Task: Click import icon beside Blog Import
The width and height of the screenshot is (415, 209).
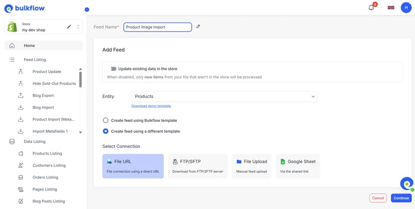Action: (x=21, y=108)
